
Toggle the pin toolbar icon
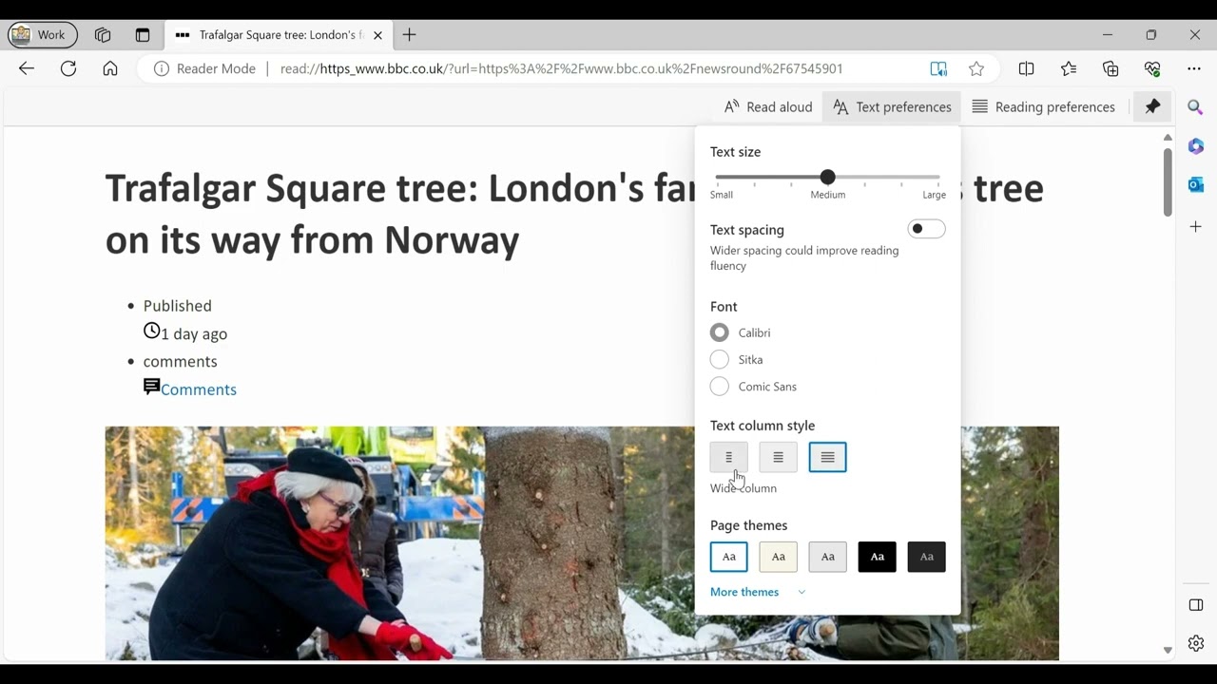(1152, 106)
